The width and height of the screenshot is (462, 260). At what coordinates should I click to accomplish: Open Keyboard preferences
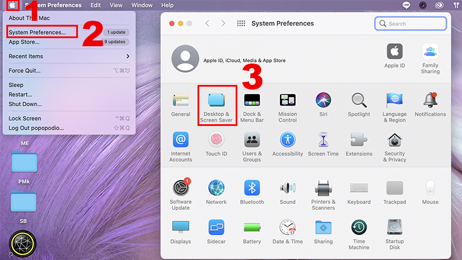pyautogui.click(x=359, y=192)
